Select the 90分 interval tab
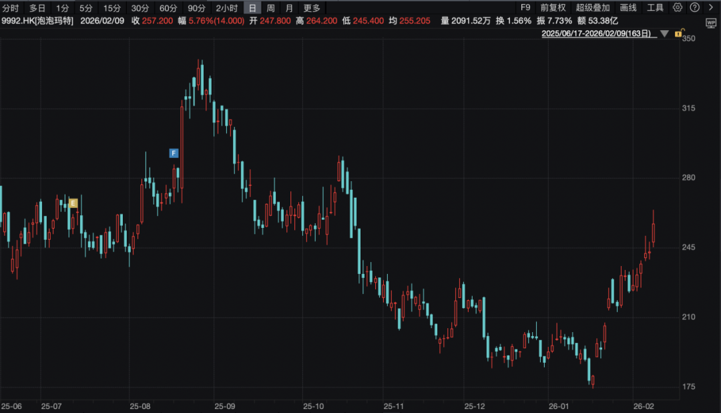Viewport: 721px width, 413px height. (196, 8)
